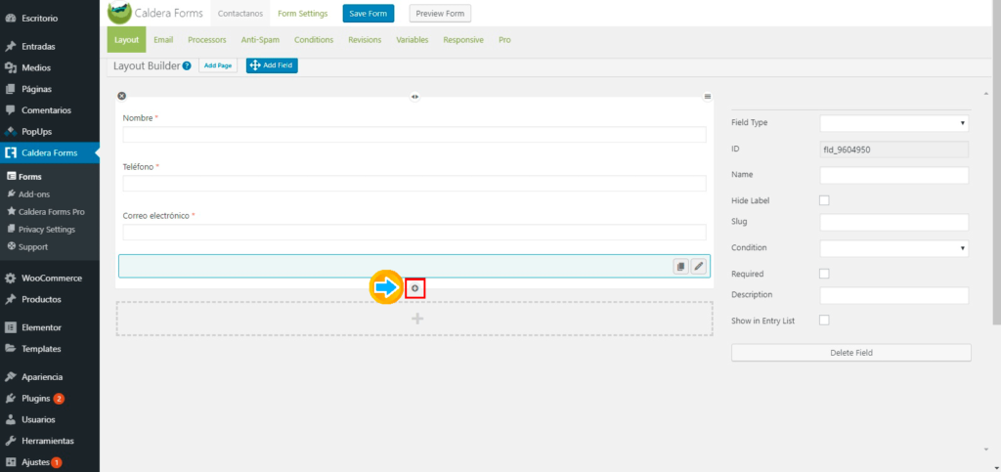Click the Delete Field button
Screen dimensions: 1001x472
tap(850, 353)
